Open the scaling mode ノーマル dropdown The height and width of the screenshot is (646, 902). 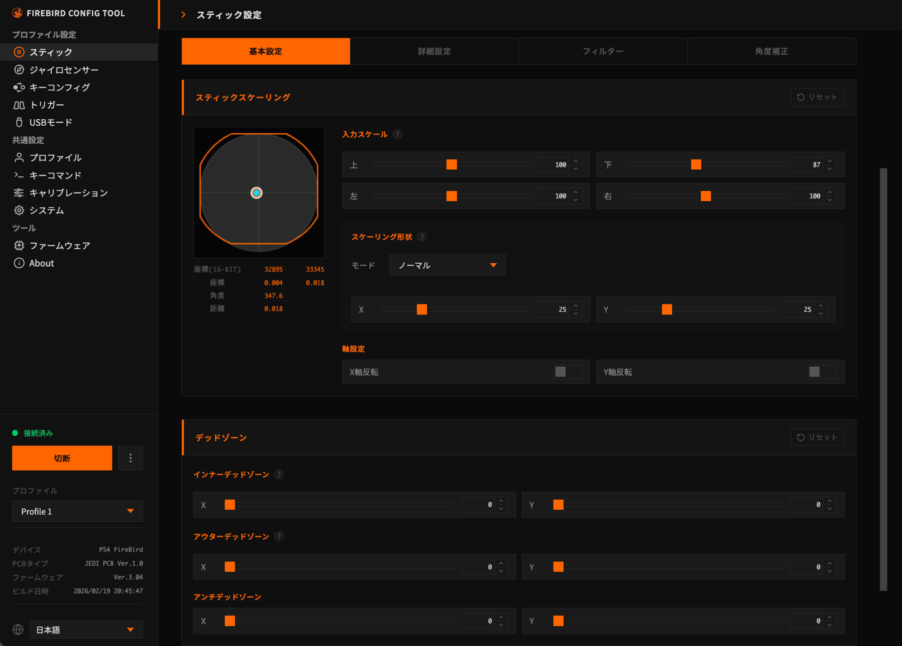[447, 265]
